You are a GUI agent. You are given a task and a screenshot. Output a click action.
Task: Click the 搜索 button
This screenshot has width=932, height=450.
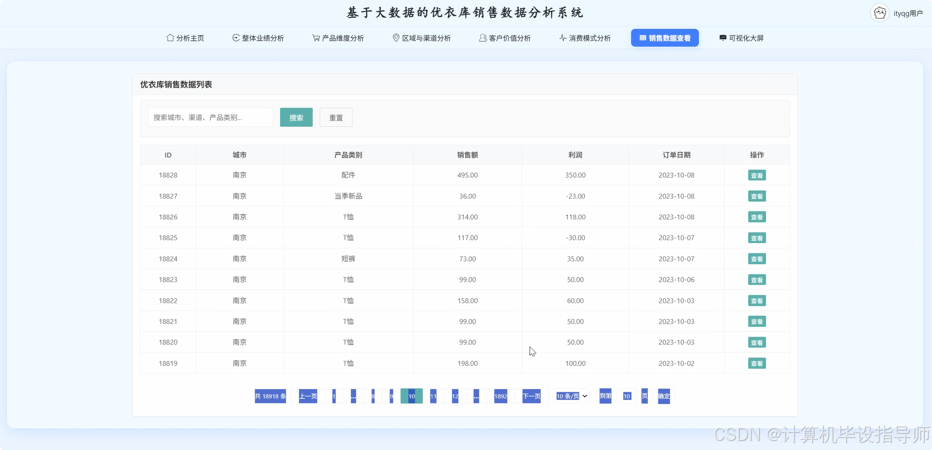(296, 117)
